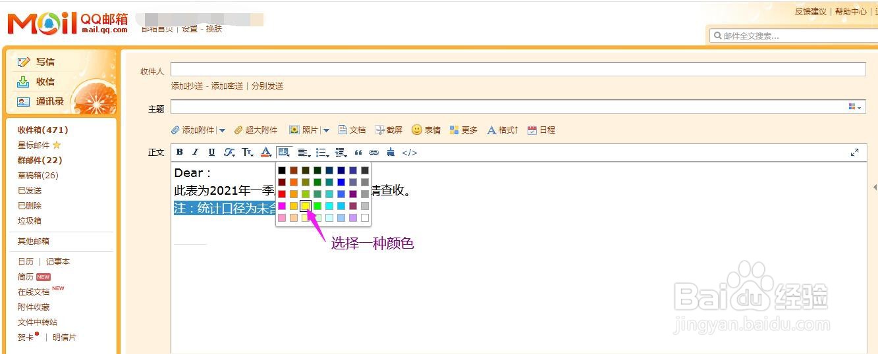Insert a block quote via the quote icon
This screenshot has height=354, width=878.
(358, 152)
